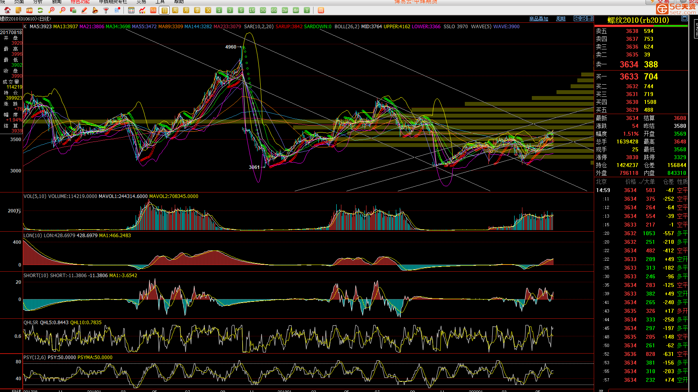This screenshot has height=392, width=698.
Task: Open the 商品叠加 overlay link
Action: tap(539, 19)
